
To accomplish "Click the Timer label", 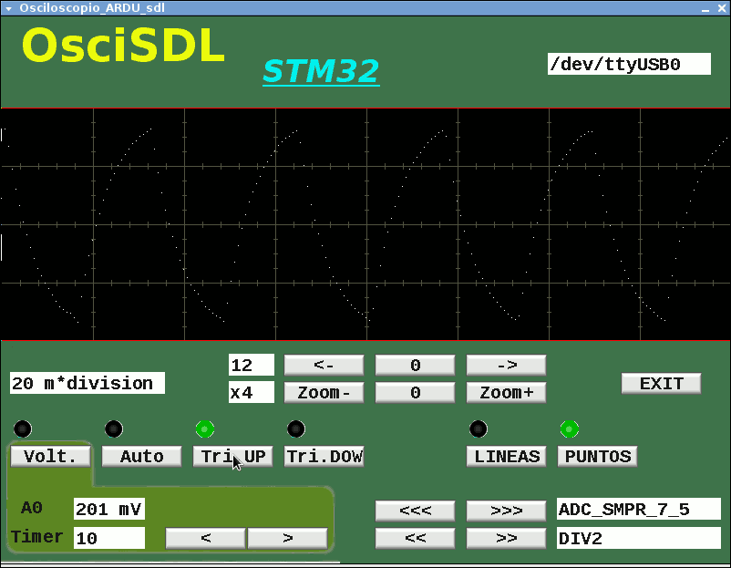I will coord(37,537).
